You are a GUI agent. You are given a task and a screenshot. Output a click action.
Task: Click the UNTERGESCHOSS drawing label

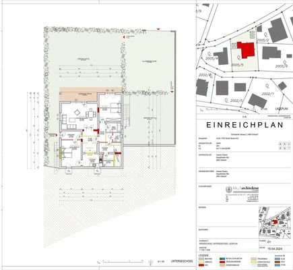pos(182,261)
